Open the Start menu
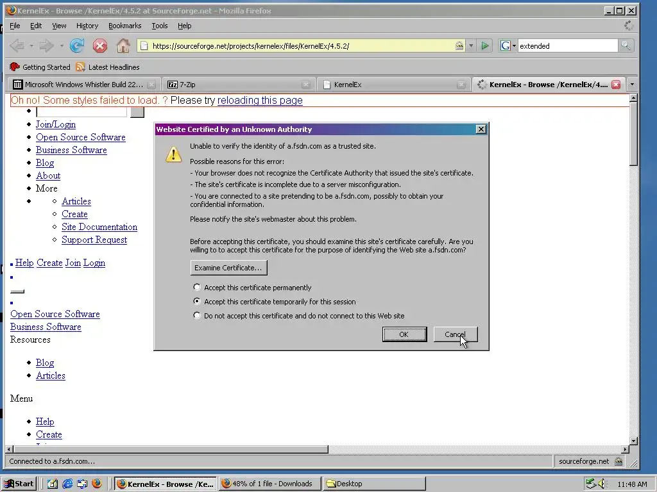Image resolution: width=657 pixels, height=492 pixels. [x=19, y=484]
